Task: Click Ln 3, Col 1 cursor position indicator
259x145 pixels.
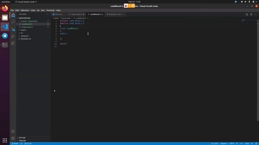Action: pyautogui.click(x=214, y=143)
